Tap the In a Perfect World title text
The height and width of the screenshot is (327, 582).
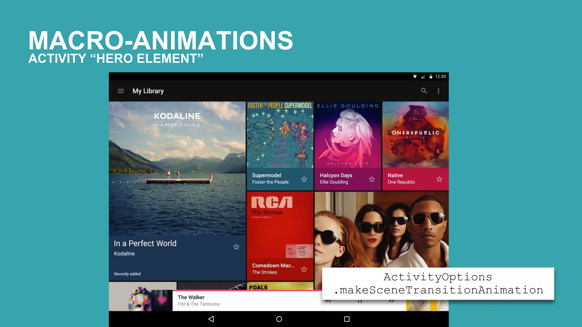click(x=145, y=243)
